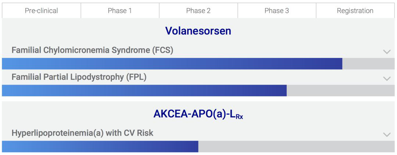Open the Phase 3 tab
The height and width of the screenshot is (155, 397).
tap(277, 11)
